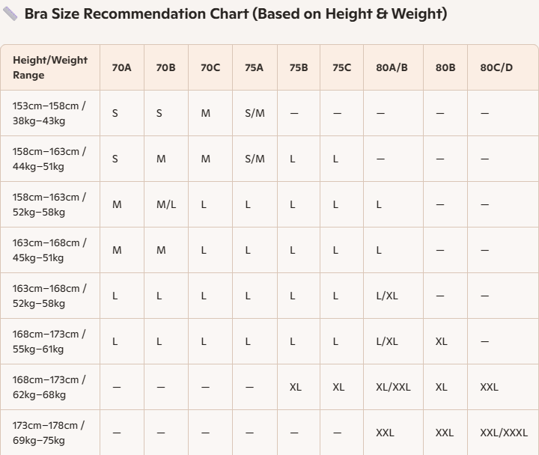The width and height of the screenshot is (539, 455).
Task: Select the 168cm–173cm / 62kg–68kg row label
Action: click(49, 387)
